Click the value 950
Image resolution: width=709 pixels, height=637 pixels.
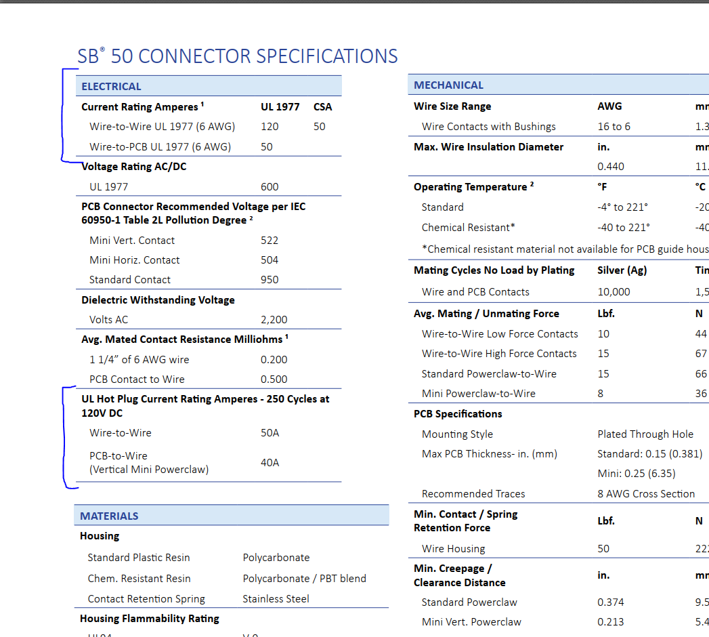[x=270, y=280]
